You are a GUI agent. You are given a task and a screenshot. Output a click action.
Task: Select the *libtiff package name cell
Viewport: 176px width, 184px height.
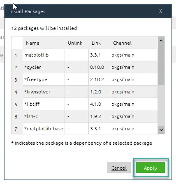click(x=44, y=104)
